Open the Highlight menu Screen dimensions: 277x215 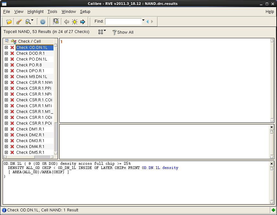click(x=36, y=12)
